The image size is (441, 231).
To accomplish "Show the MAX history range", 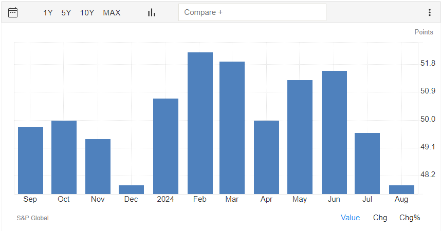I will [x=112, y=13].
